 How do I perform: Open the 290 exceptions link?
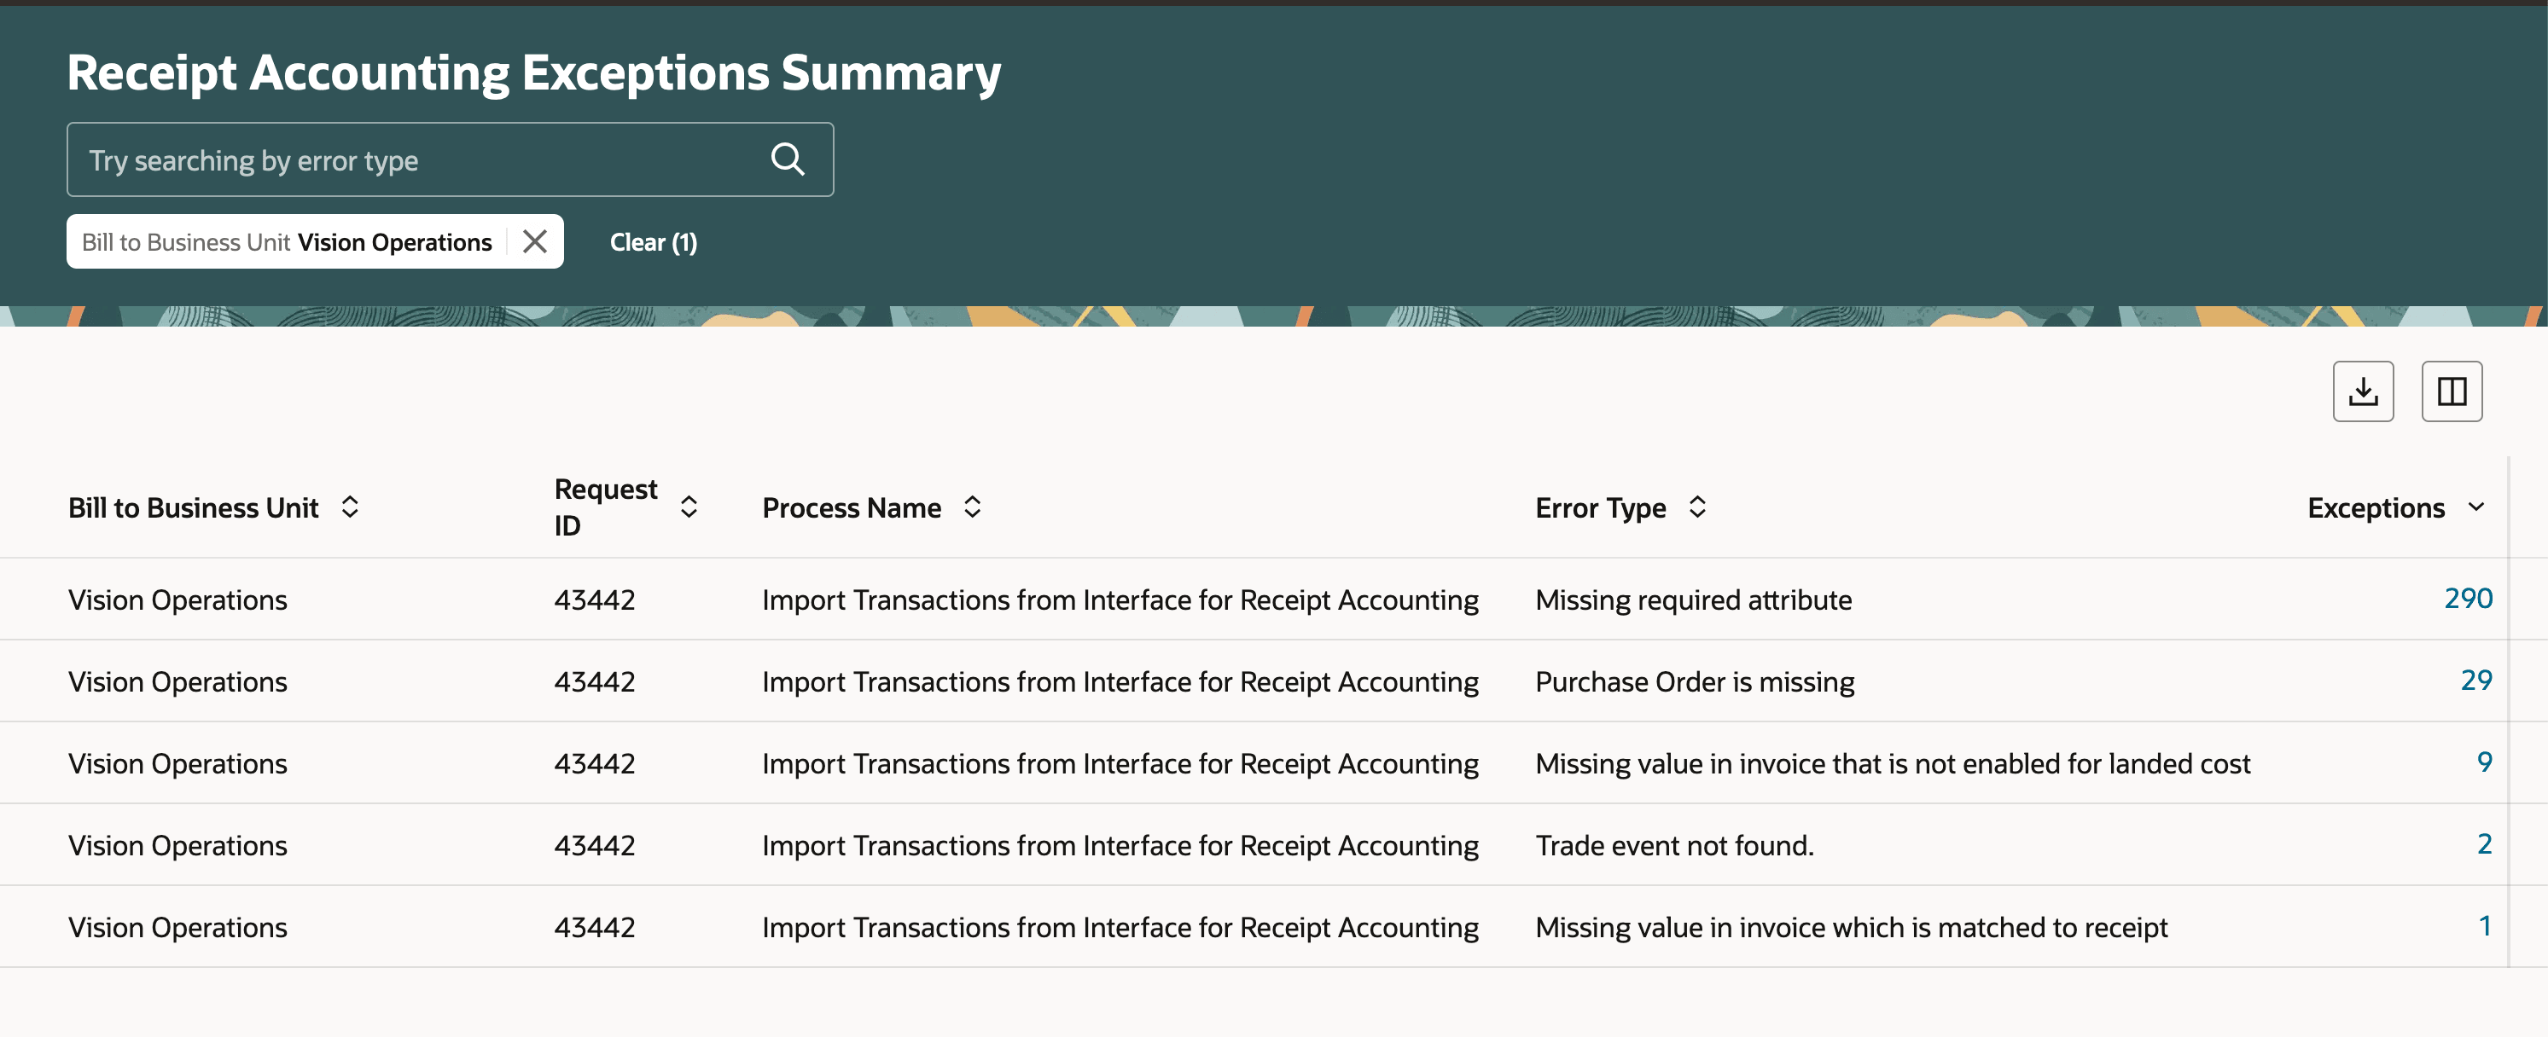coord(2467,598)
